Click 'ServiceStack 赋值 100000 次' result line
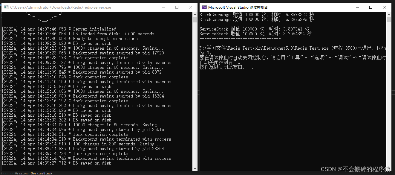 (x=254, y=29)
